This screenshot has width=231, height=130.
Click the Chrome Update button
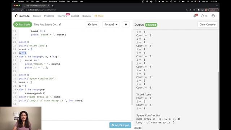click(213, 10)
